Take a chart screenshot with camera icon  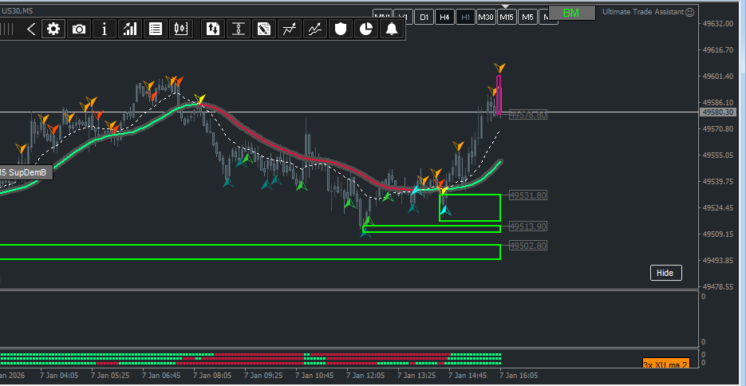point(79,30)
